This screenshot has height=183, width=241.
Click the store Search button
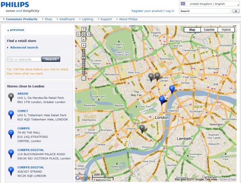tap(51, 59)
